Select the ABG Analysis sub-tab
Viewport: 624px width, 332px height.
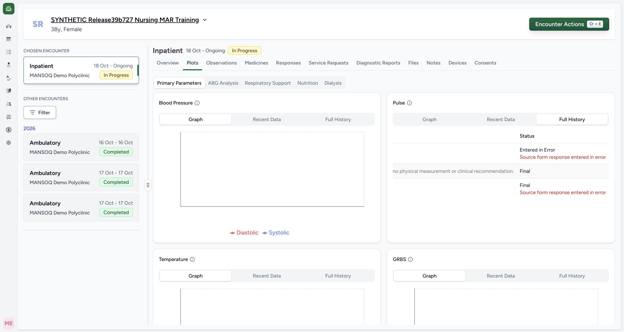[x=223, y=83]
